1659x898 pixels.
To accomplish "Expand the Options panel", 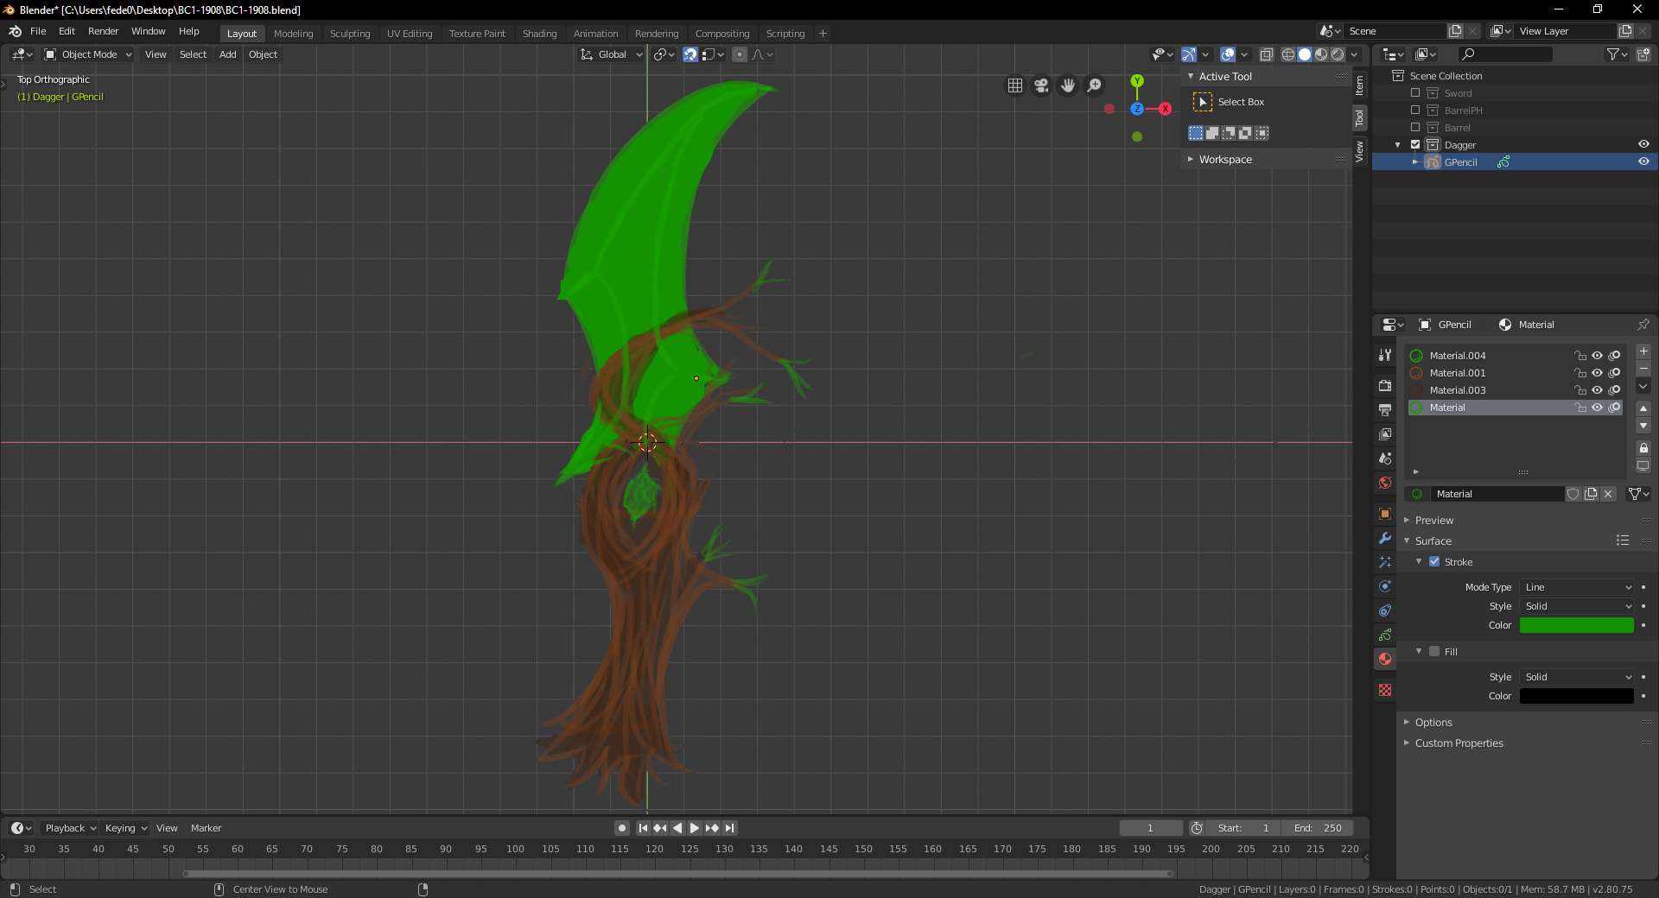I will (x=1433, y=723).
